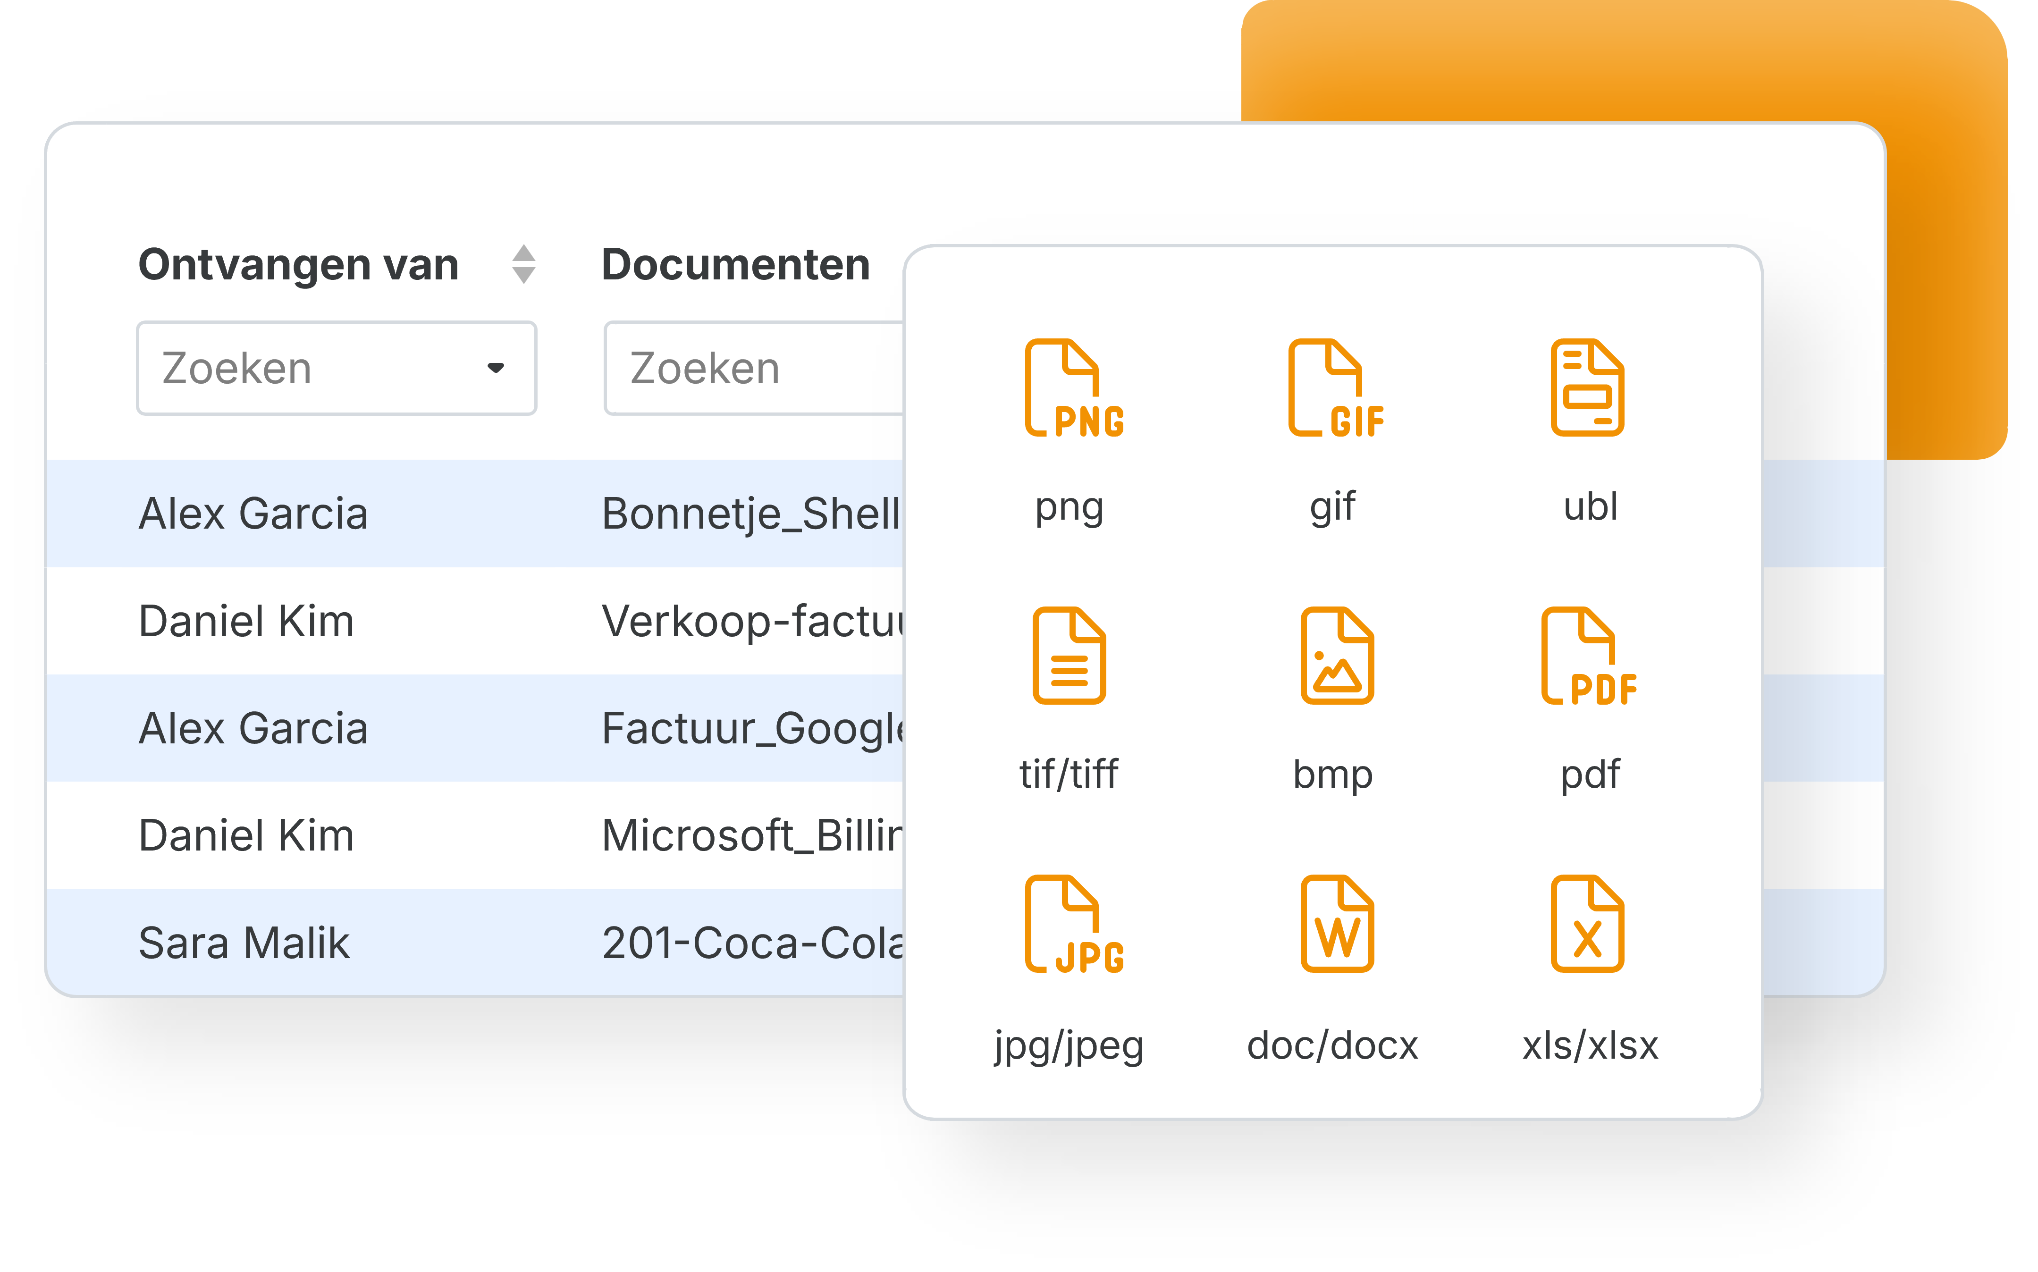Click the Documenten column header
The height and width of the screenshot is (1272, 2038).
735,265
